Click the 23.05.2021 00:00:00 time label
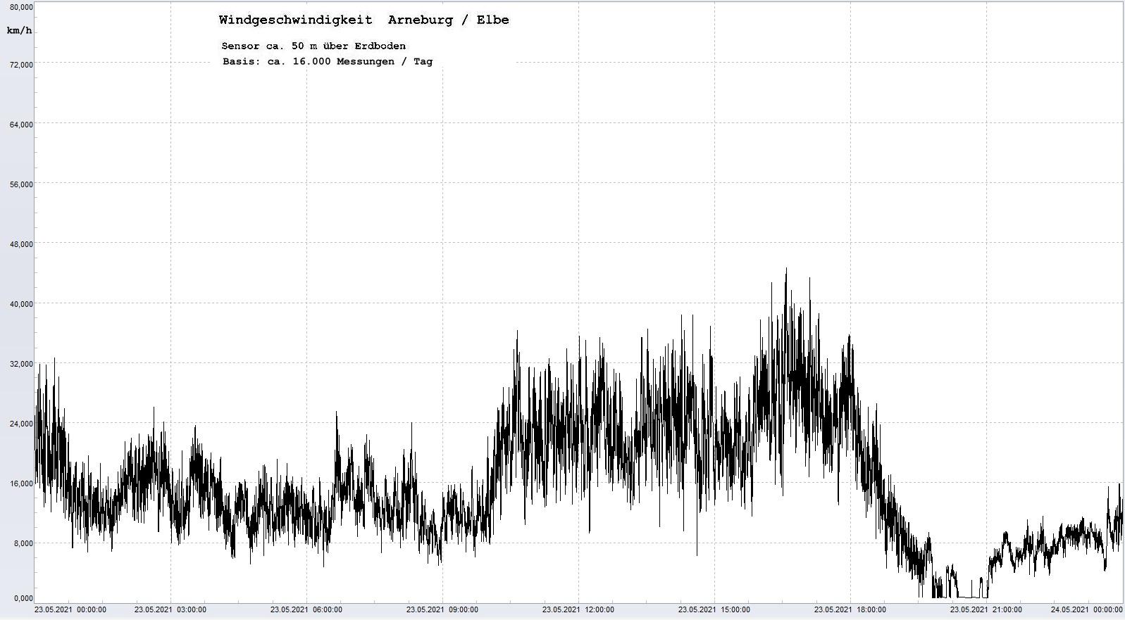1125x620 pixels. coord(70,610)
